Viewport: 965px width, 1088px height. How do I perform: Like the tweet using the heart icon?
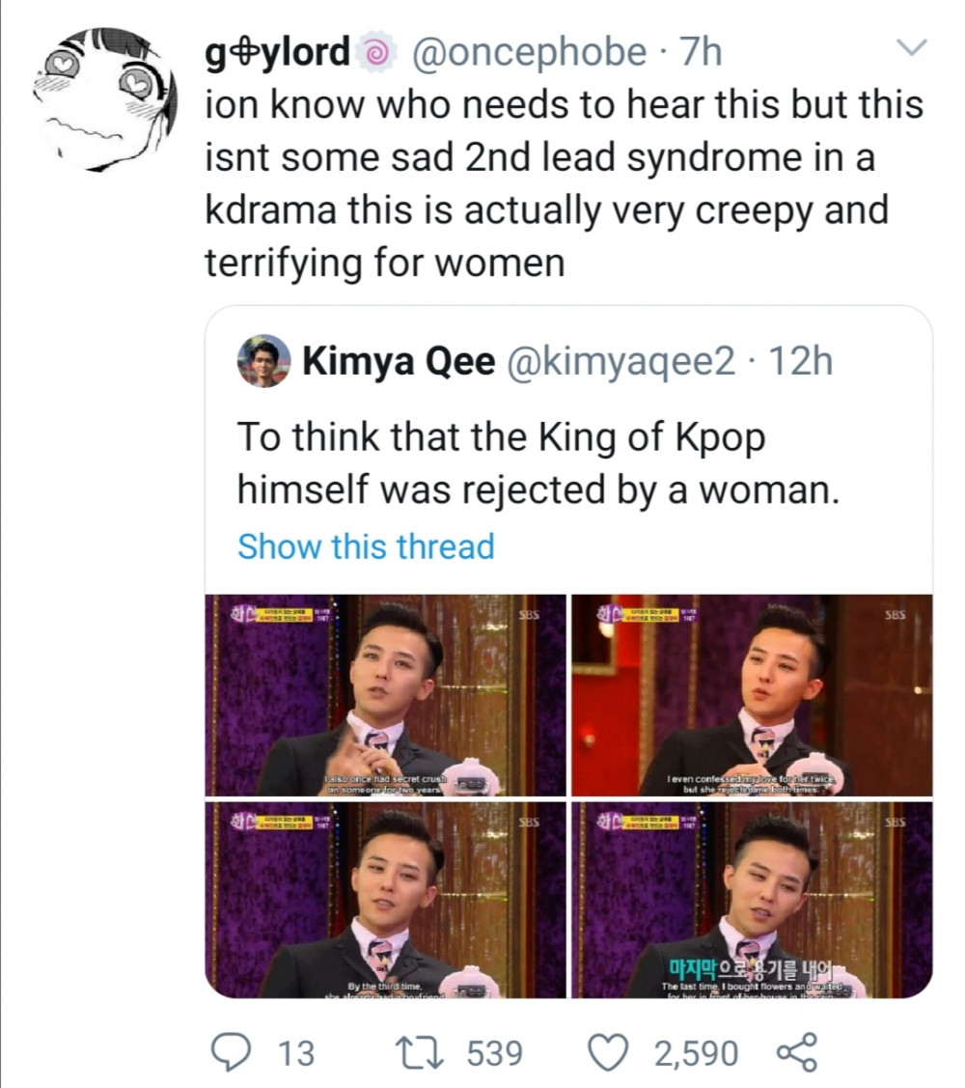608,1052
